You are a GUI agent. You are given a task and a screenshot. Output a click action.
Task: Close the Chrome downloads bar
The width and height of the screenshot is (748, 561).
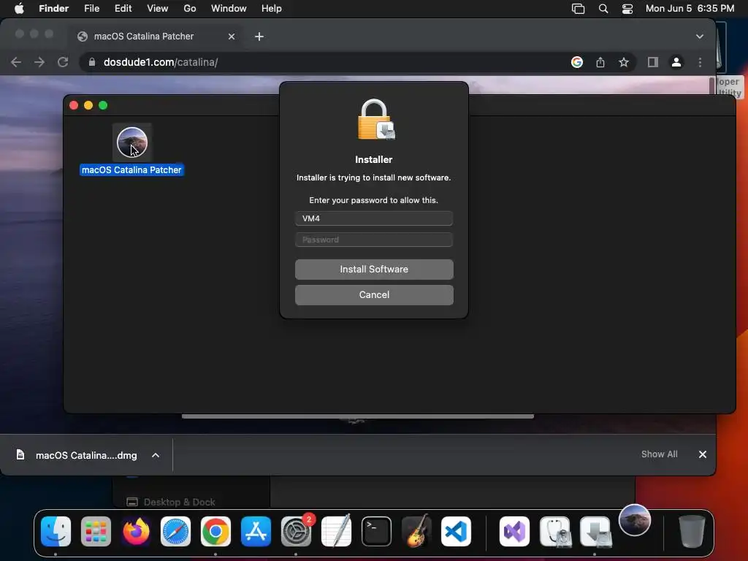(x=702, y=454)
